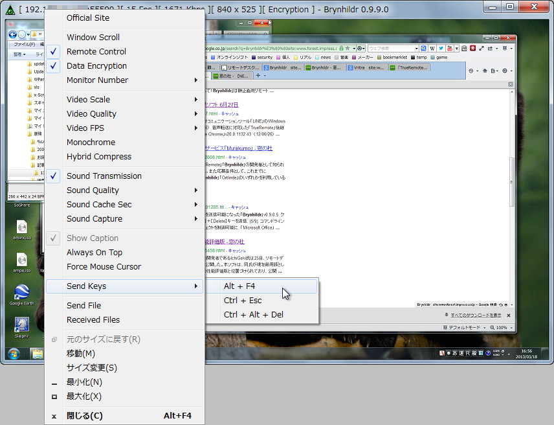
Task: Expand the Monitor Number submenu
Action: 124,80
